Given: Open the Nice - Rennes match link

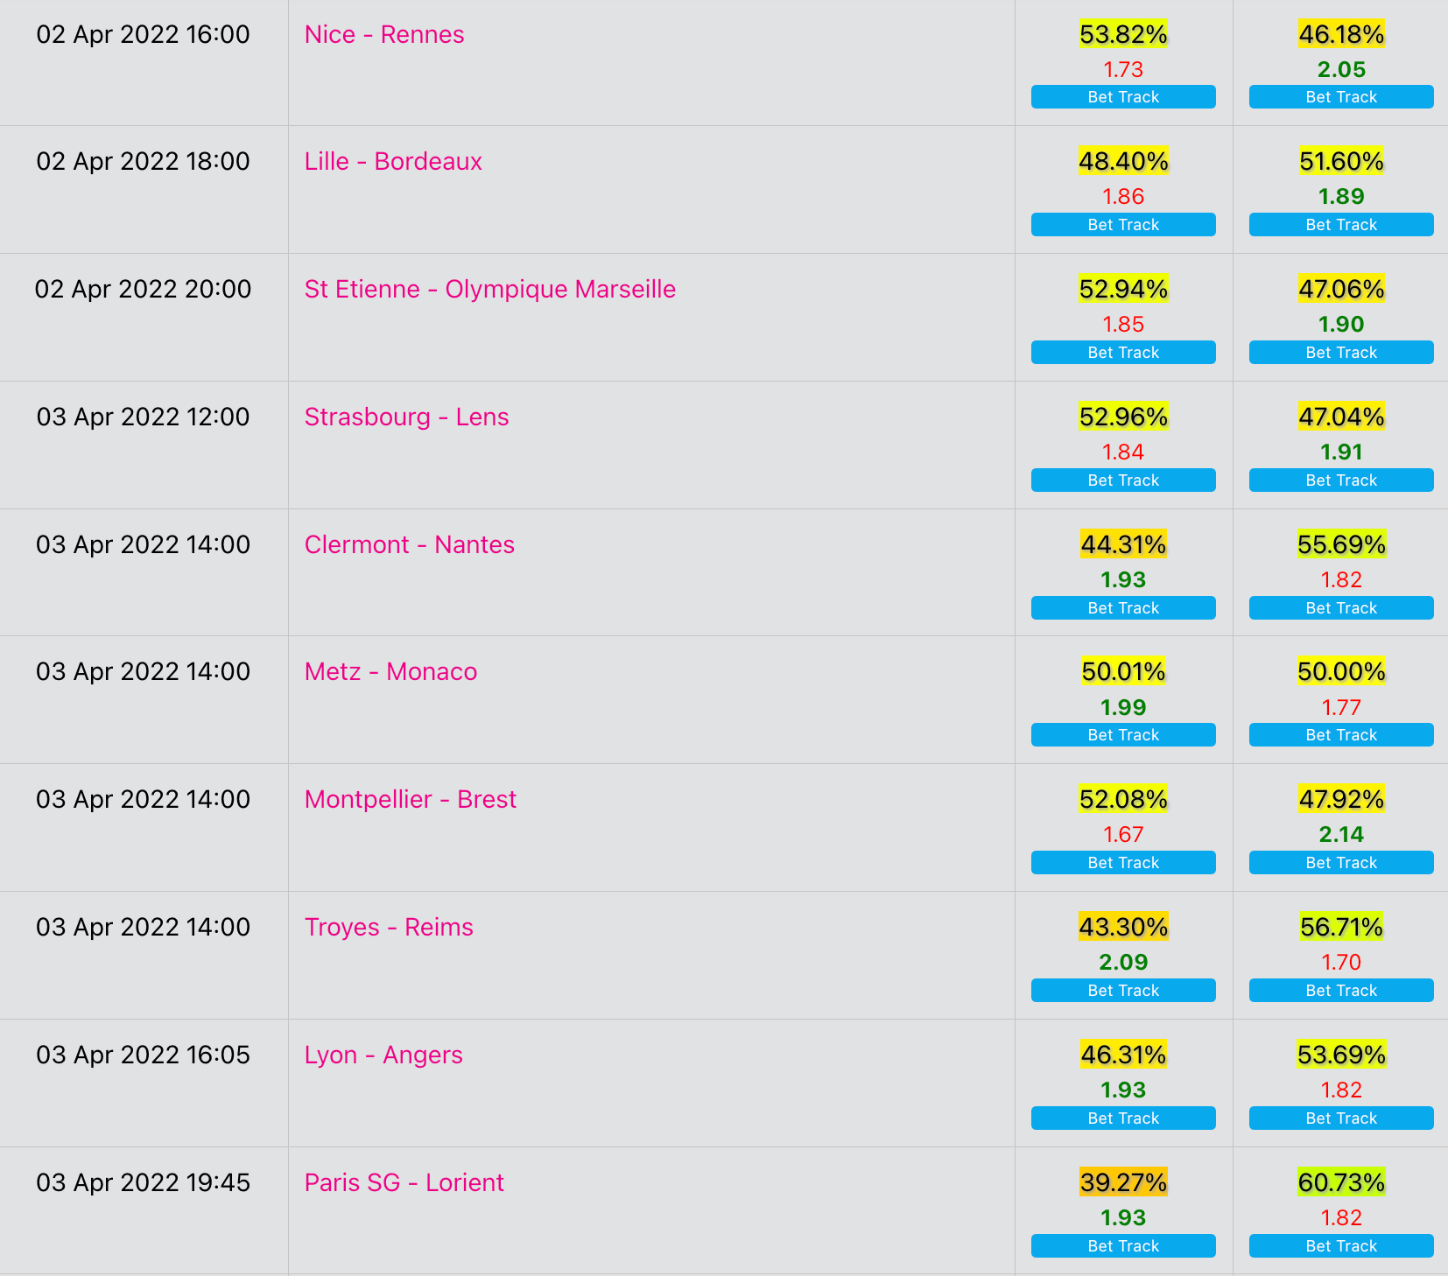Looking at the screenshot, I should coord(384,34).
